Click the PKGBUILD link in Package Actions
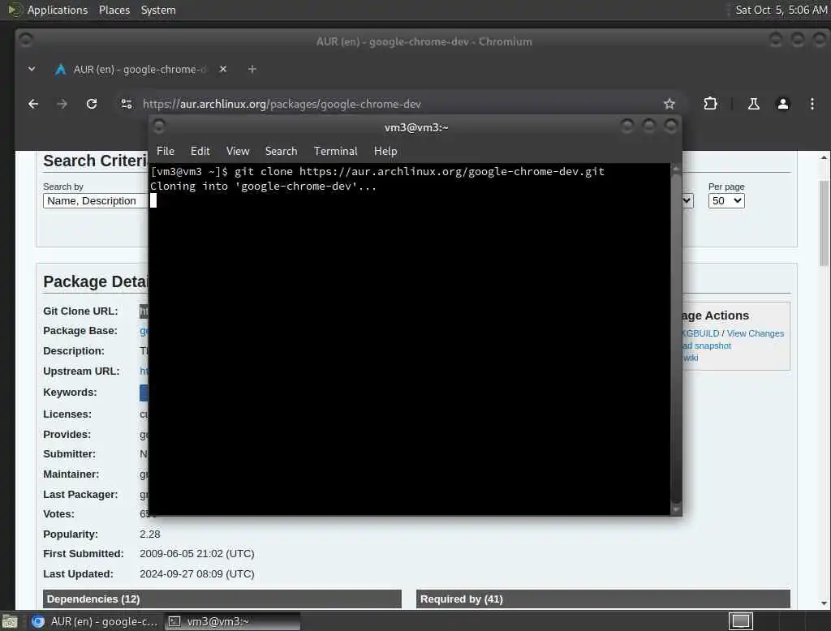 tap(700, 333)
